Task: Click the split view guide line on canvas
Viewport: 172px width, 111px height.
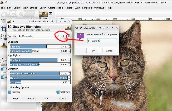Action: coord(112,66)
